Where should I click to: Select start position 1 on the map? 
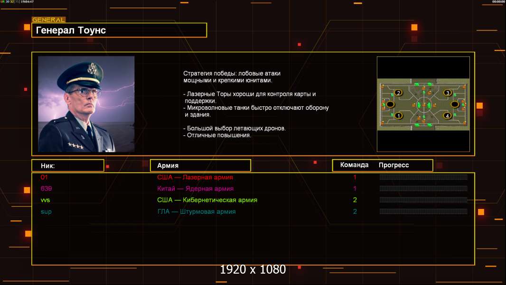(399, 115)
